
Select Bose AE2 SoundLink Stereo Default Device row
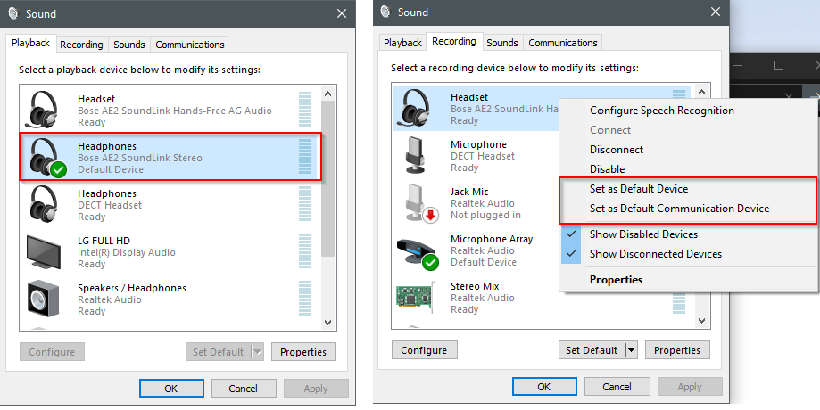point(170,157)
